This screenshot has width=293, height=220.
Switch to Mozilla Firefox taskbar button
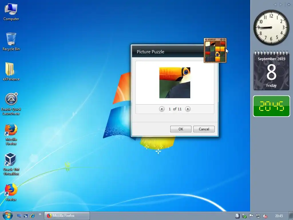[x=67, y=216]
